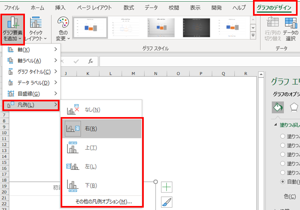
Task: Switch to the 表示 tab
Action: (195, 8)
